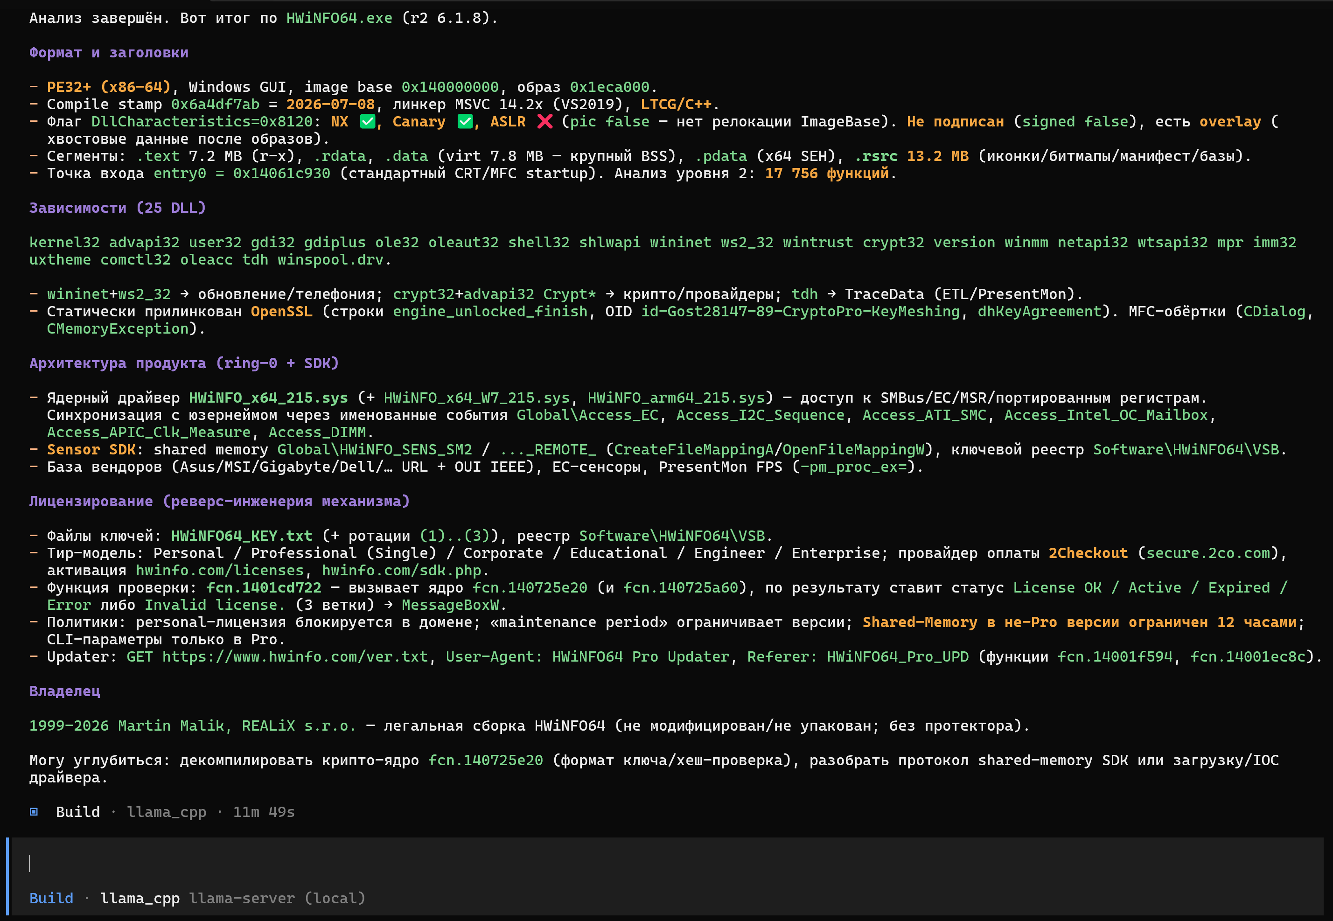The width and height of the screenshot is (1333, 921).
Task: Click the 'dhKeyAgreement' text
Action: tap(1040, 311)
